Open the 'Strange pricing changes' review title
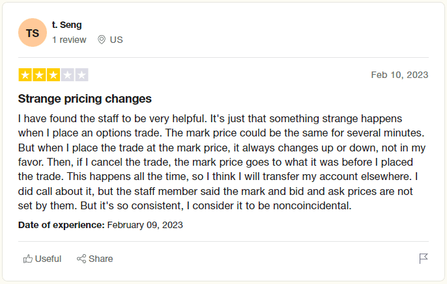447x284 pixels. pyautogui.click(x=85, y=99)
